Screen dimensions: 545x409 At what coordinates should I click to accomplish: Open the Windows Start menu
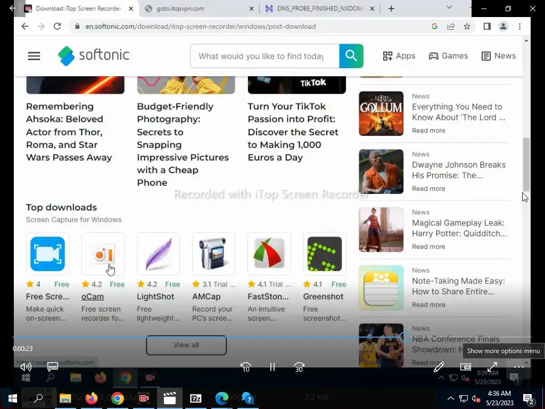tap(13, 398)
